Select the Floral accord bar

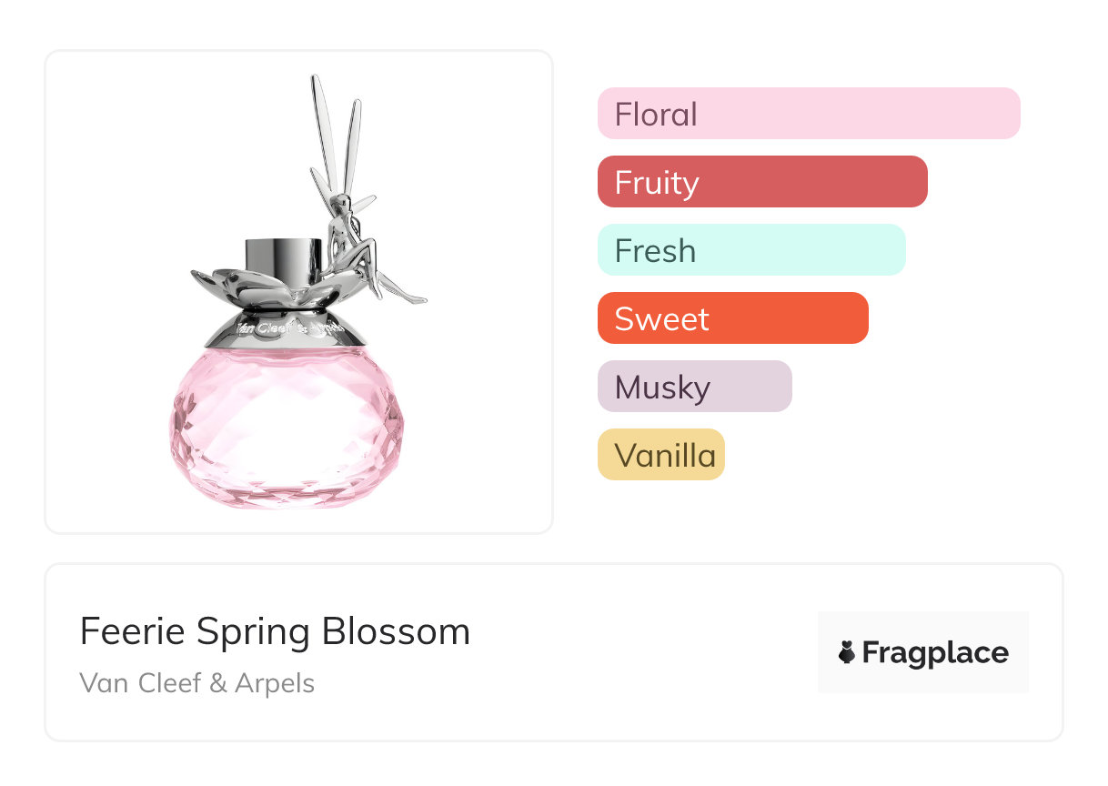808,114
